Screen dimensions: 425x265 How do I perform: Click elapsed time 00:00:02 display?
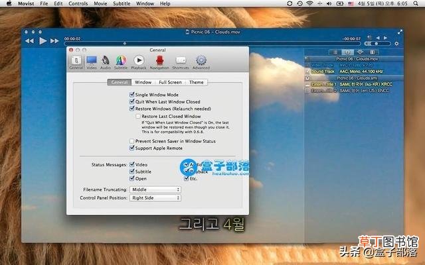pos(72,38)
